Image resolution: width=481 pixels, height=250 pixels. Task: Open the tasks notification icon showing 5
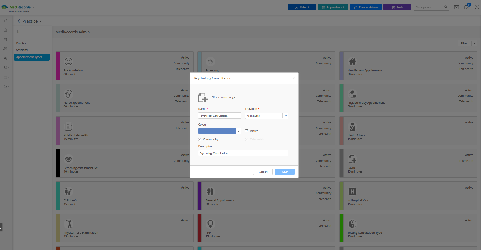pos(467,7)
